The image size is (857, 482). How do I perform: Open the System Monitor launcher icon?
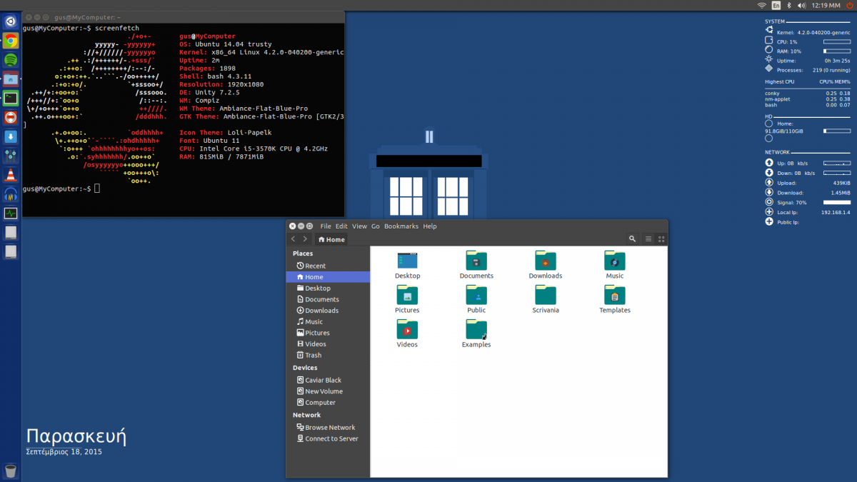[11, 214]
